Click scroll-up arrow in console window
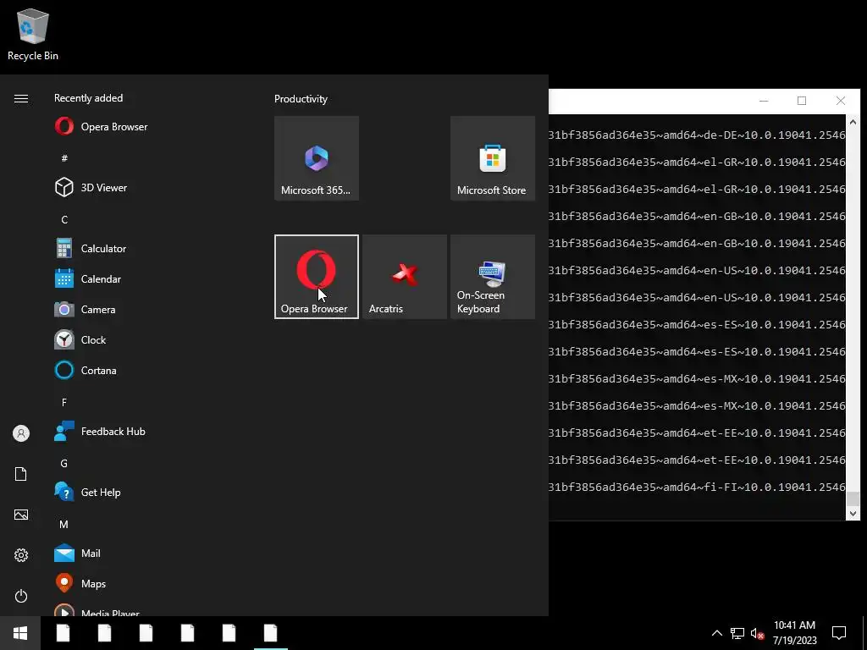 [x=853, y=122]
